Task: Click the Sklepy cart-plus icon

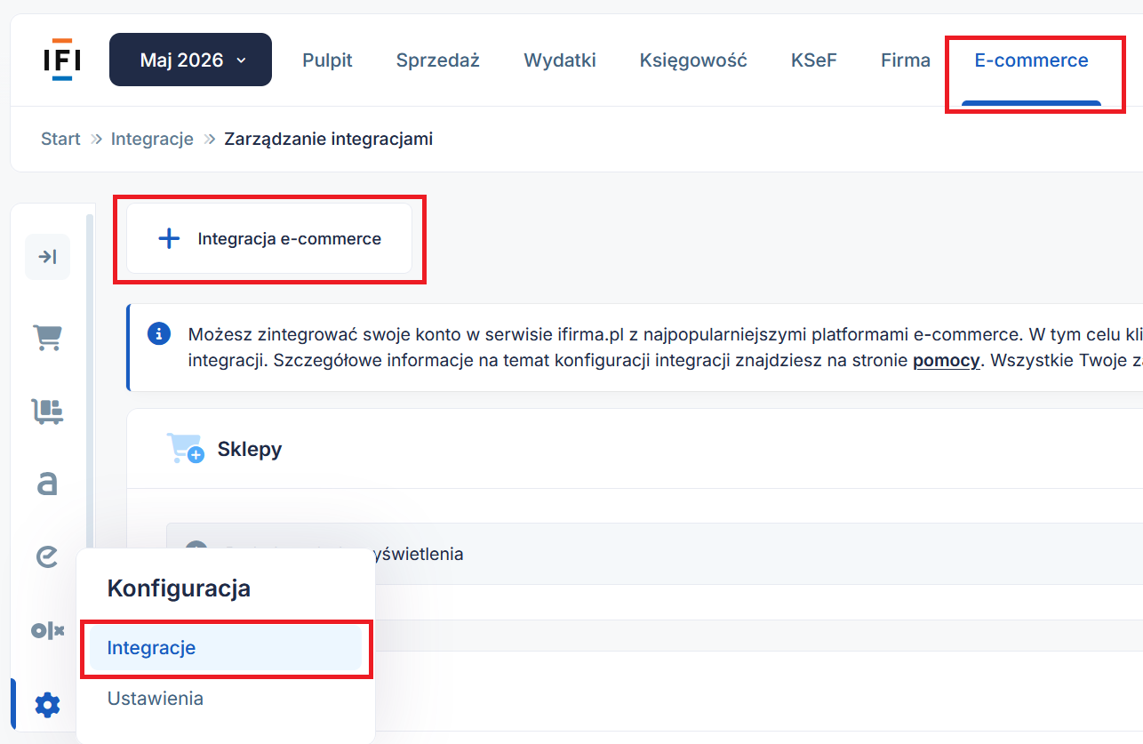Action: point(185,449)
